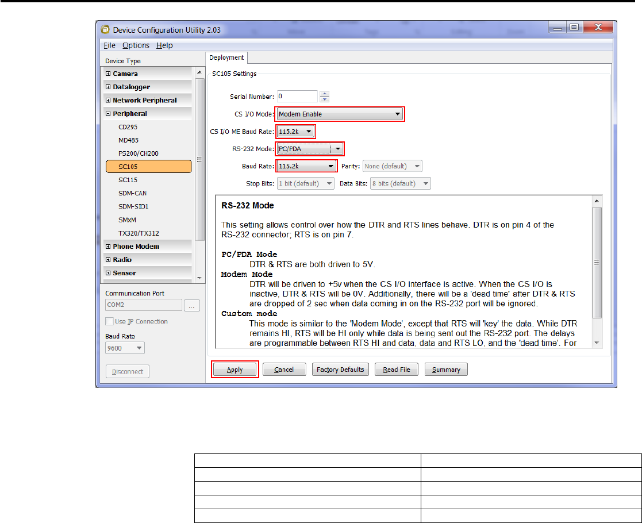Select SMxM in the device list
The width and height of the screenshot is (642, 523).
click(128, 220)
